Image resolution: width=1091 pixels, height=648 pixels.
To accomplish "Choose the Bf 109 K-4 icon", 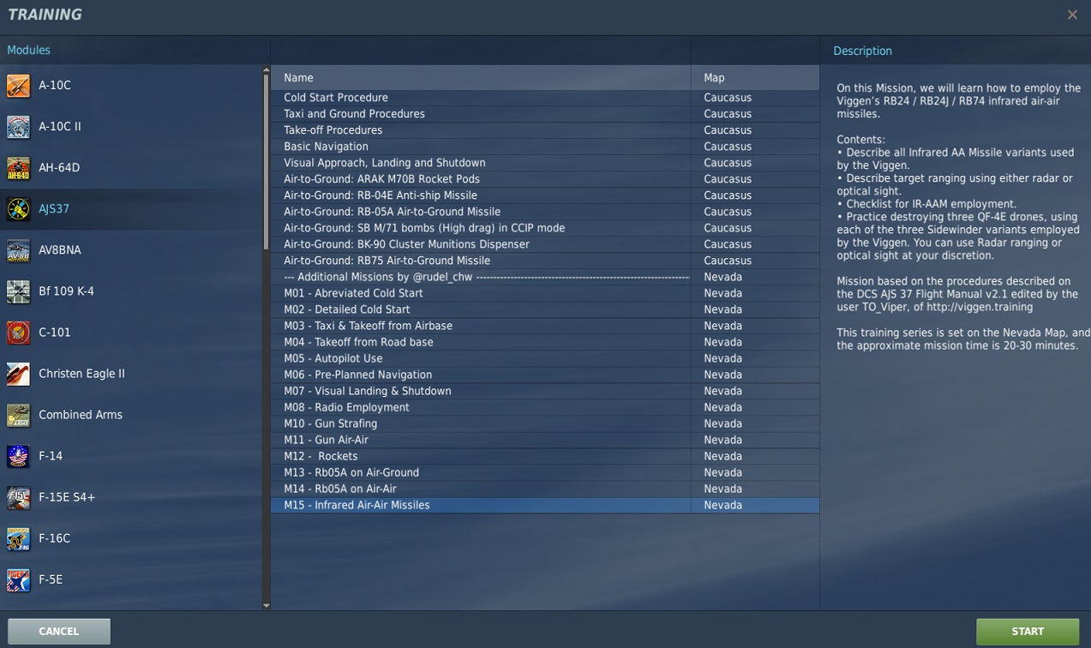I will click(18, 291).
